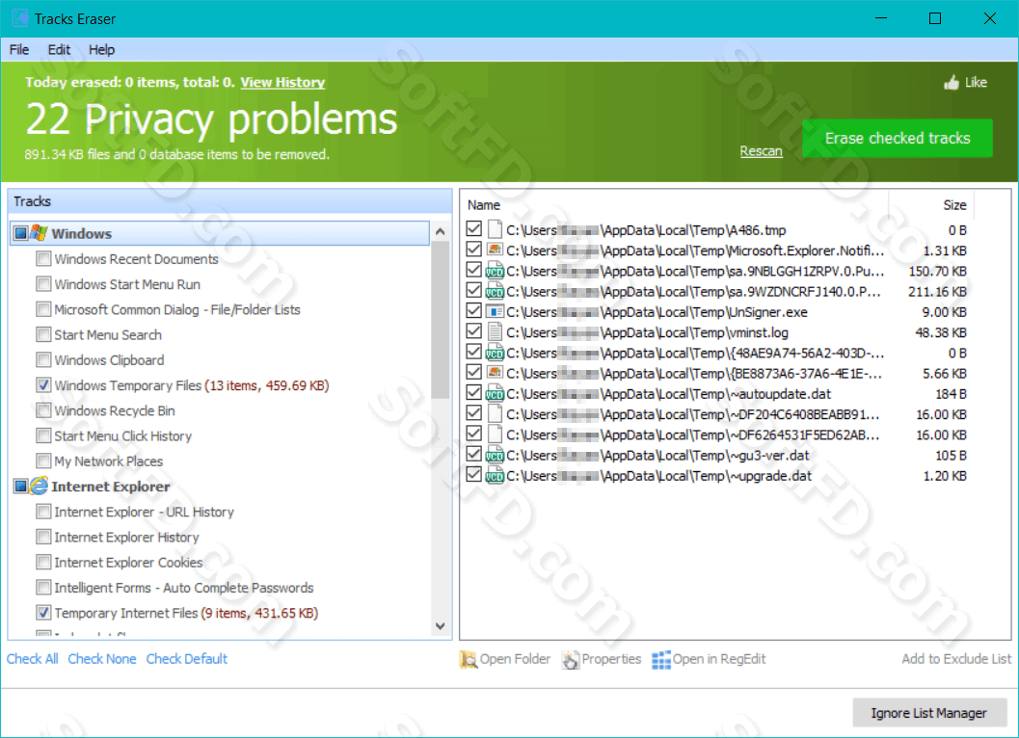Image resolution: width=1019 pixels, height=738 pixels.
Task: Click the Windows flag icon in Tracks tree
Action: tap(39, 233)
